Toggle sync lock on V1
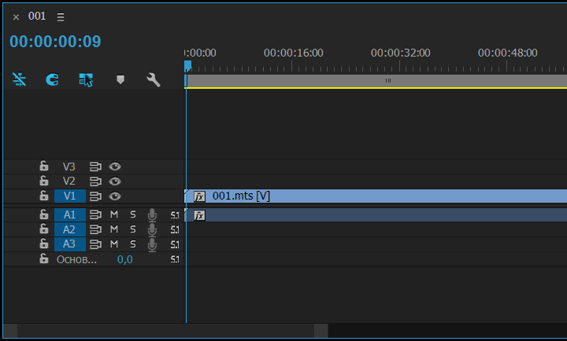The width and height of the screenshot is (567, 341). 95,196
